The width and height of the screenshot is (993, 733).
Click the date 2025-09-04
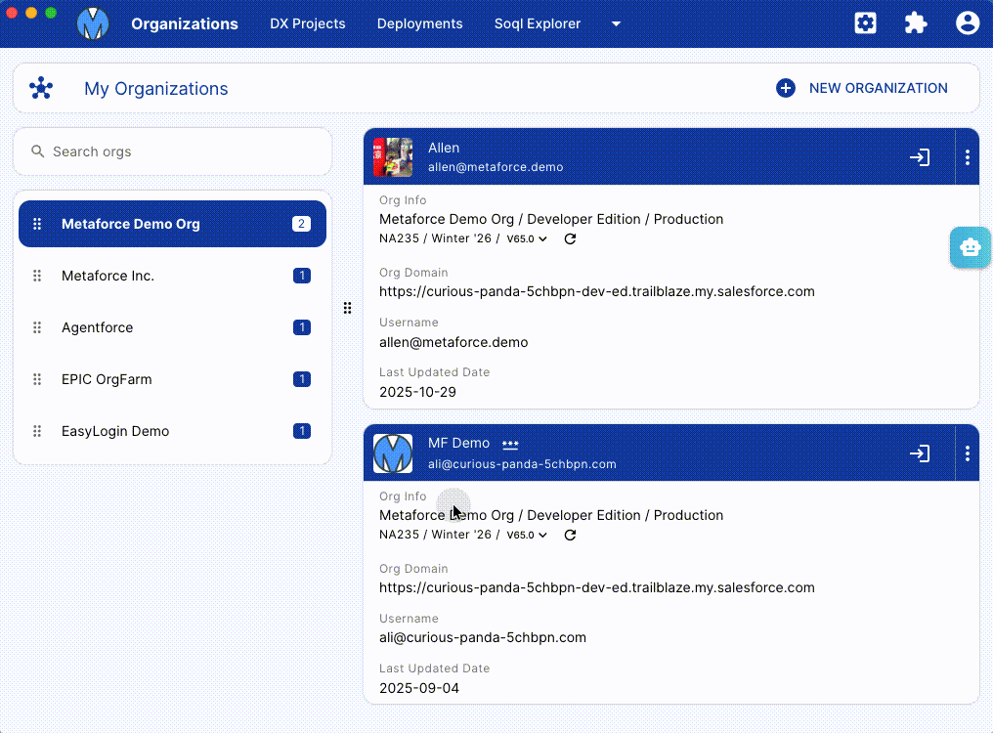coord(418,688)
